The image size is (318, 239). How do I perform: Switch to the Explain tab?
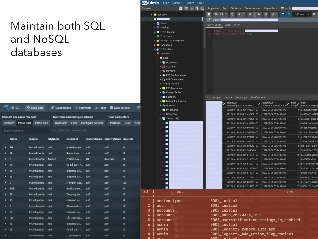click(x=228, y=98)
